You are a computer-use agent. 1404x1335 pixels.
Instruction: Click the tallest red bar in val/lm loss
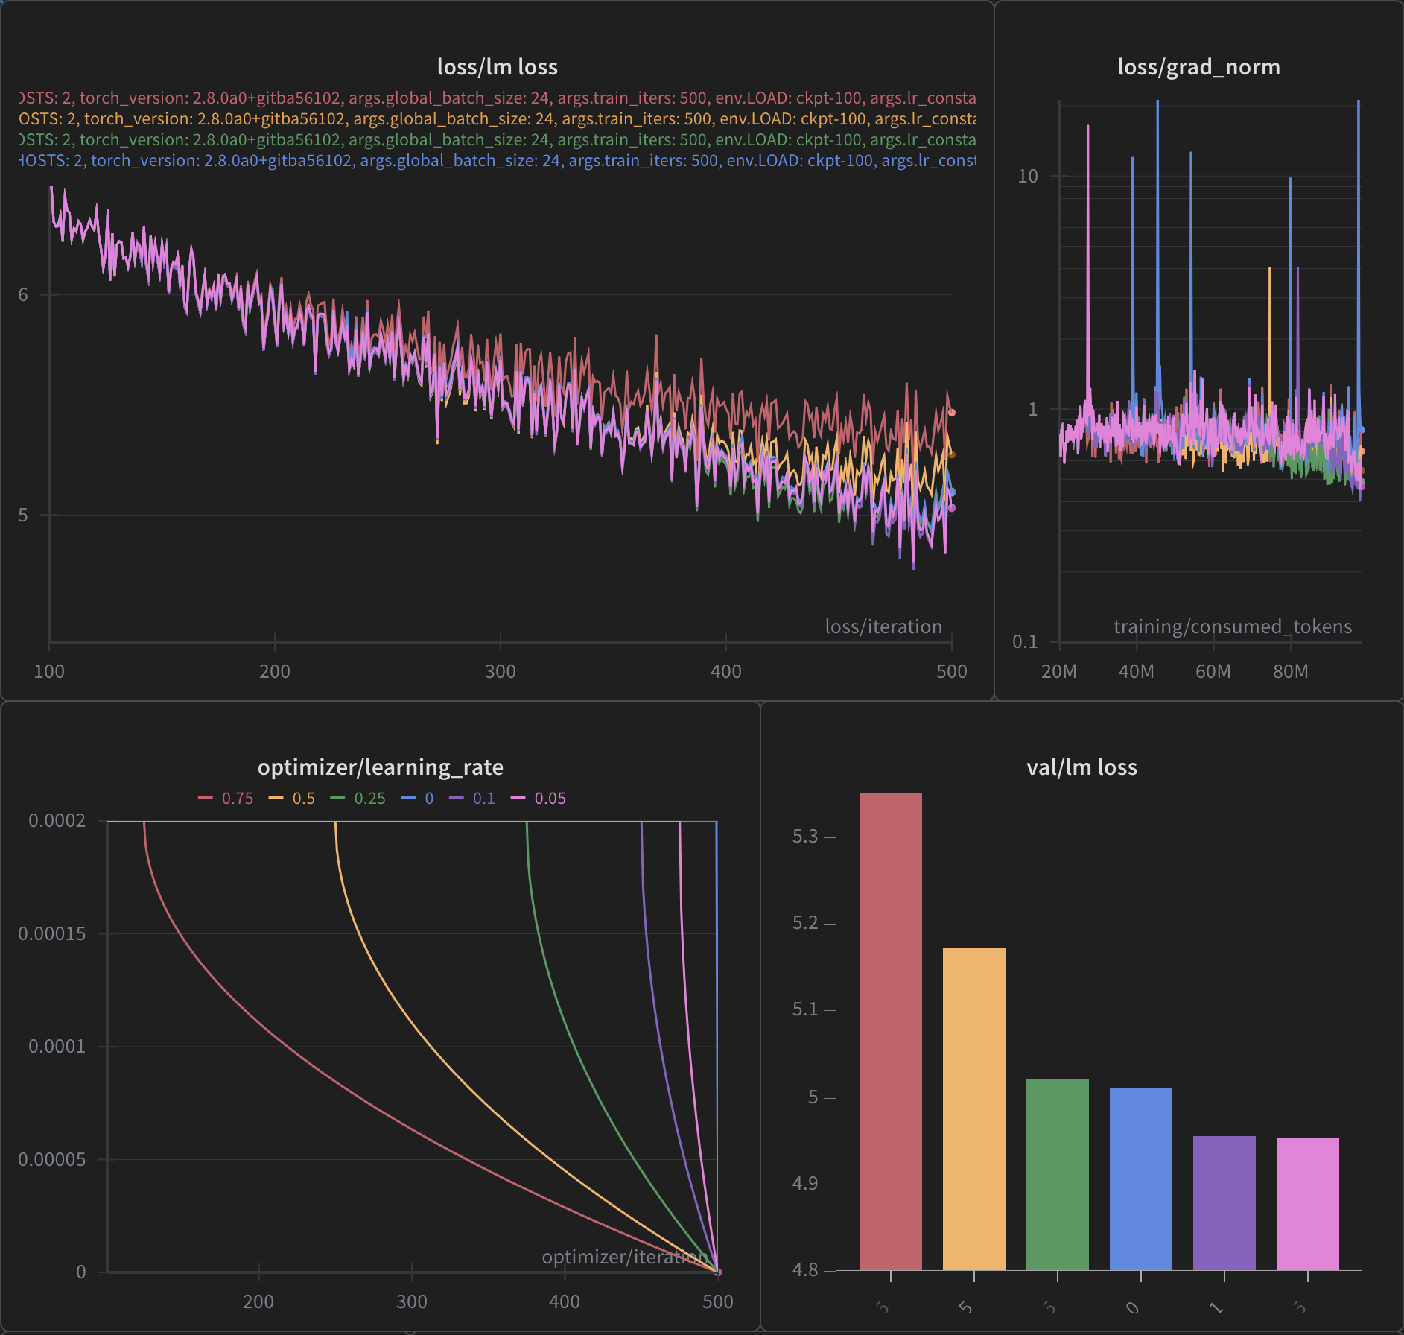(x=890, y=1032)
